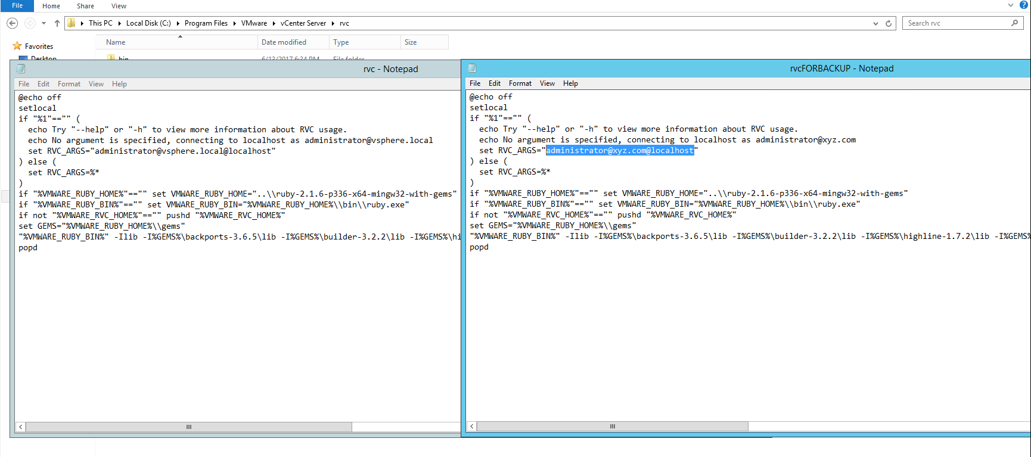Navigate to Program Files in breadcrumb
The width and height of the screenshot is (1031, 457).
(x=206, y=23)
